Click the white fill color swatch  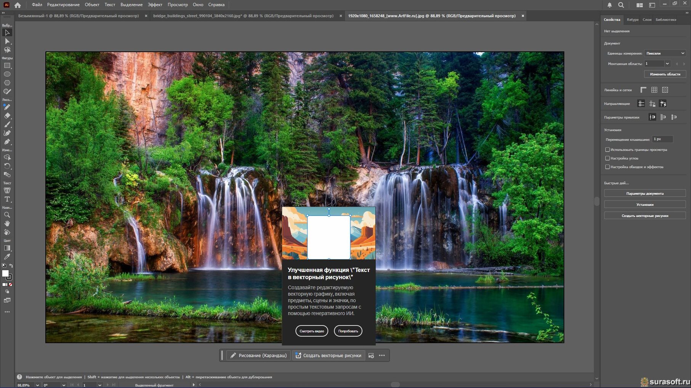(5, 274)
